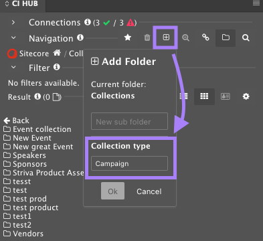
Task: Click the search magnifier icon
Action: (x=246, y=37)
